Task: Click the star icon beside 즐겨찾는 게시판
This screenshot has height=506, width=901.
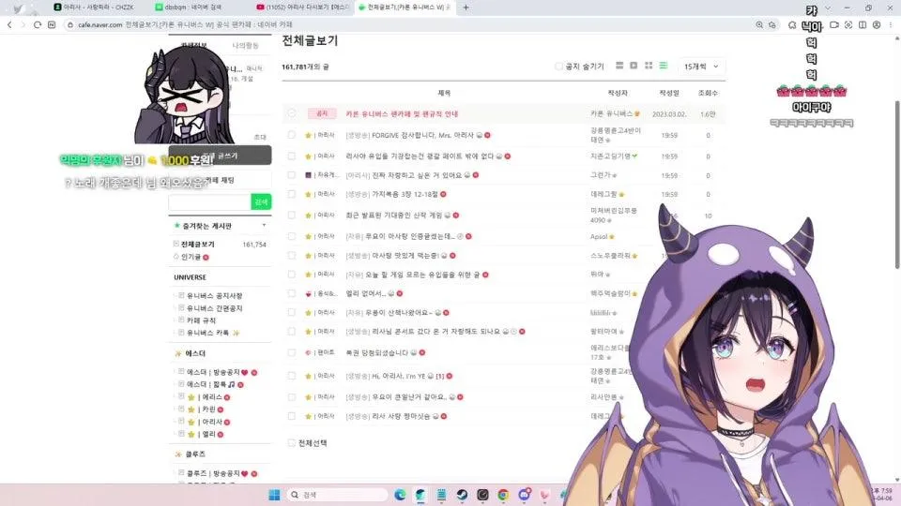Action: pyautogui.click(x=177, y=226)
